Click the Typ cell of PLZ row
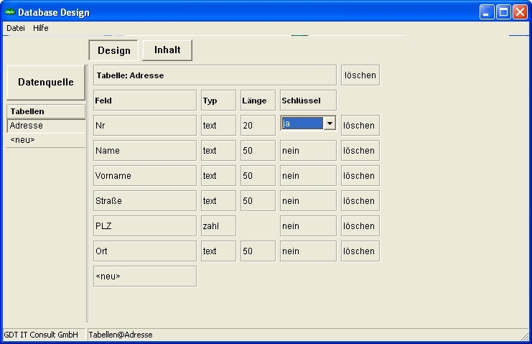This screenshot has width=532, height=344. tap(218, 226)
